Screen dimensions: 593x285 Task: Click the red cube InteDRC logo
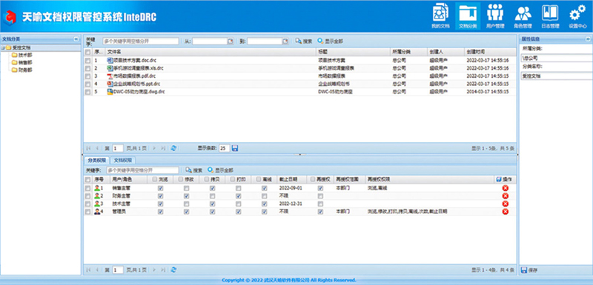click(10, 17)
